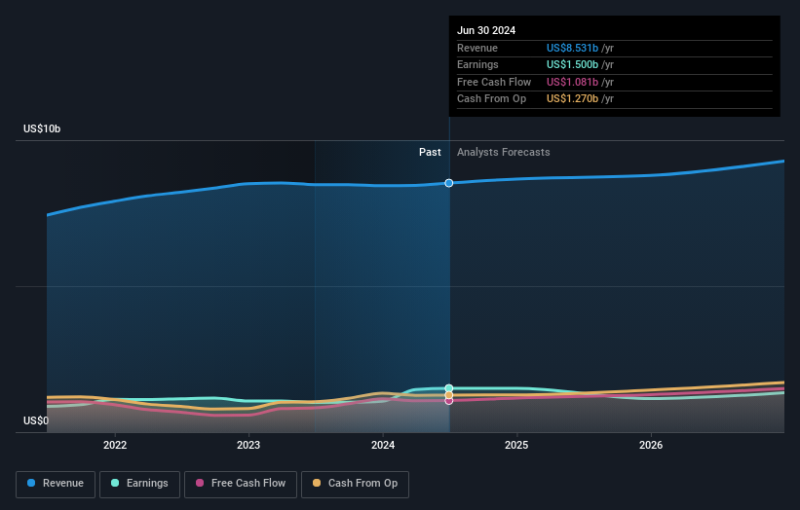Click the Earnings row label in tooltip
800x510 pixels.
tap(477, 64)
